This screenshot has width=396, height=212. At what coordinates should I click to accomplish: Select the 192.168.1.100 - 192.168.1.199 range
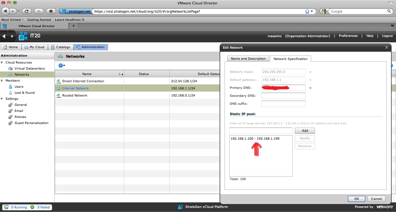tap(255, 139)
